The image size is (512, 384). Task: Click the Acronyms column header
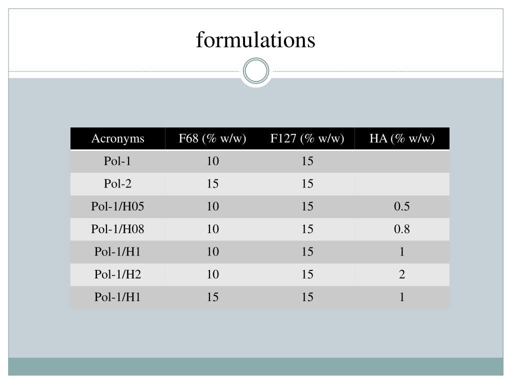(x=118, y=138)
